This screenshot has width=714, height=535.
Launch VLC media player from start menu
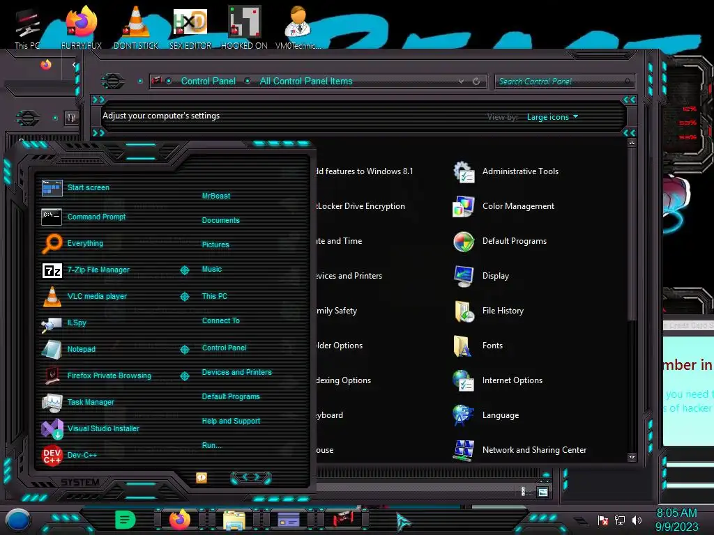(52, 296)
